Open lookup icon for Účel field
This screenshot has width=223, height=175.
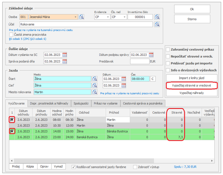click(157, 25)
